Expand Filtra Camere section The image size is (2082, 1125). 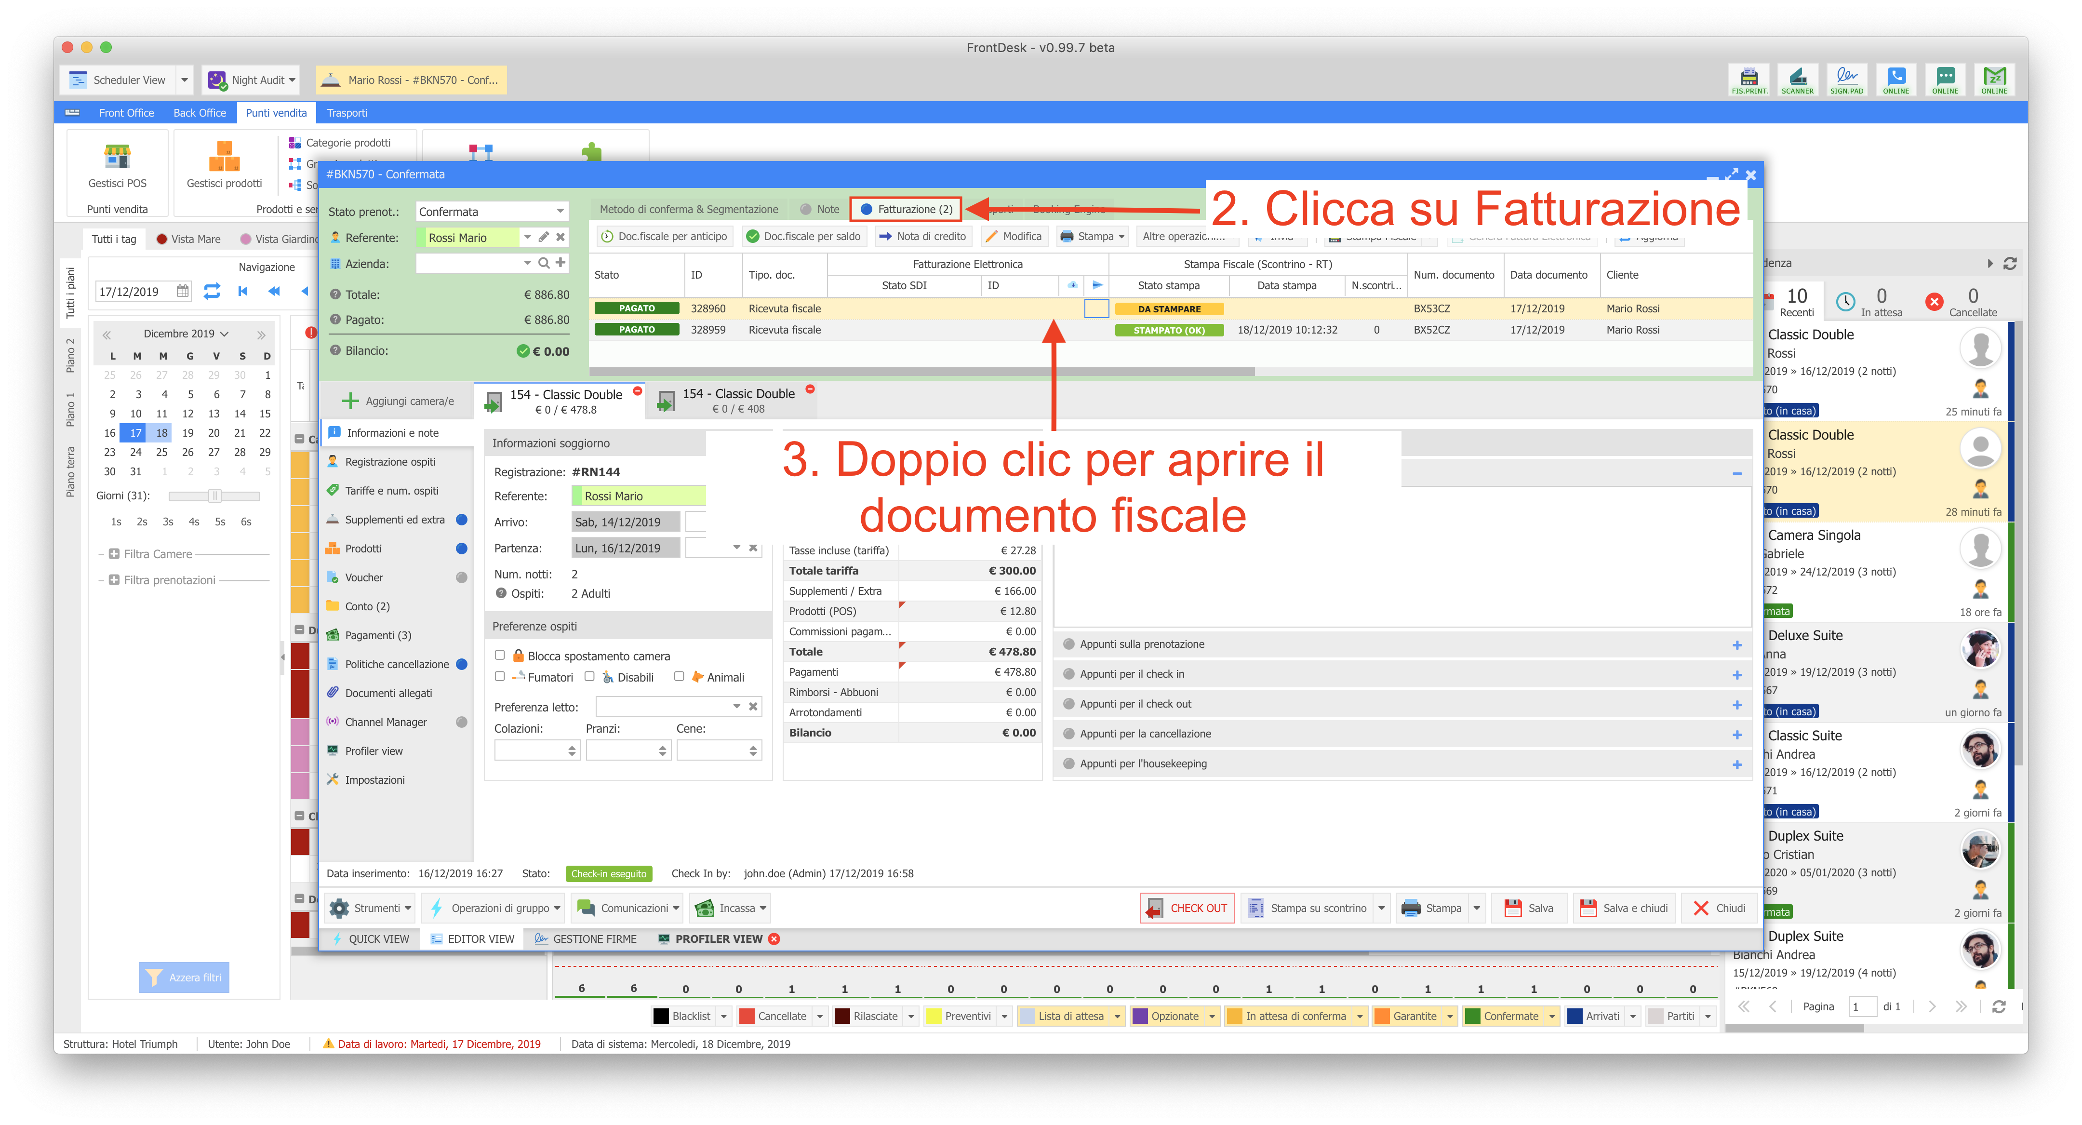point(114,554)
